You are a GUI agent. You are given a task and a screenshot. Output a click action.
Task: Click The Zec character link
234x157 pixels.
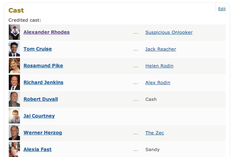tap(154, 133)
